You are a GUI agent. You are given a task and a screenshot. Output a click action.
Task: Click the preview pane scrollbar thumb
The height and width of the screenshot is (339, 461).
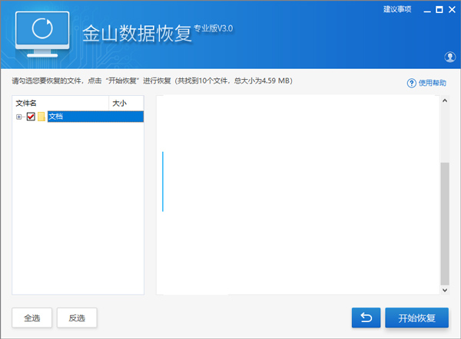(445, 224)
